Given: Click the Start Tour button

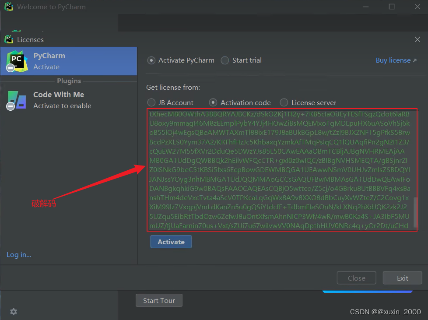Looking at the screenshot, I should point(159,301).
